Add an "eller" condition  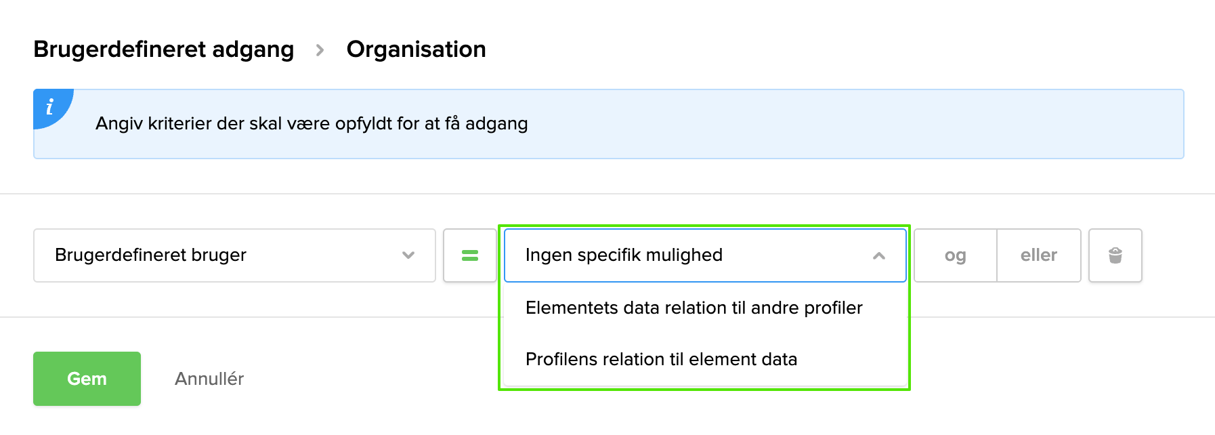(x=1038, y=255)
